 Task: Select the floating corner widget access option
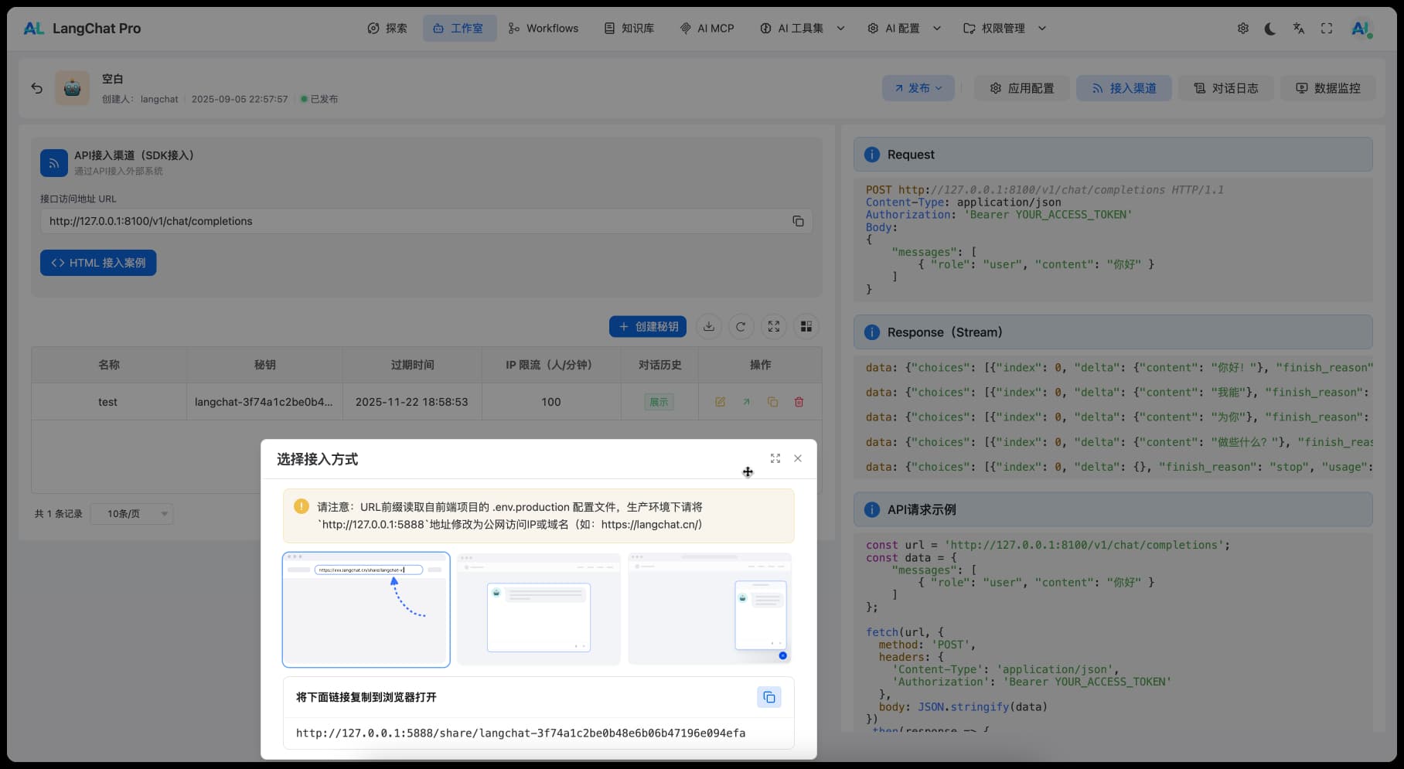710,609
